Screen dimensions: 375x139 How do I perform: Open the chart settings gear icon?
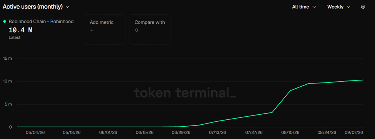363,7
